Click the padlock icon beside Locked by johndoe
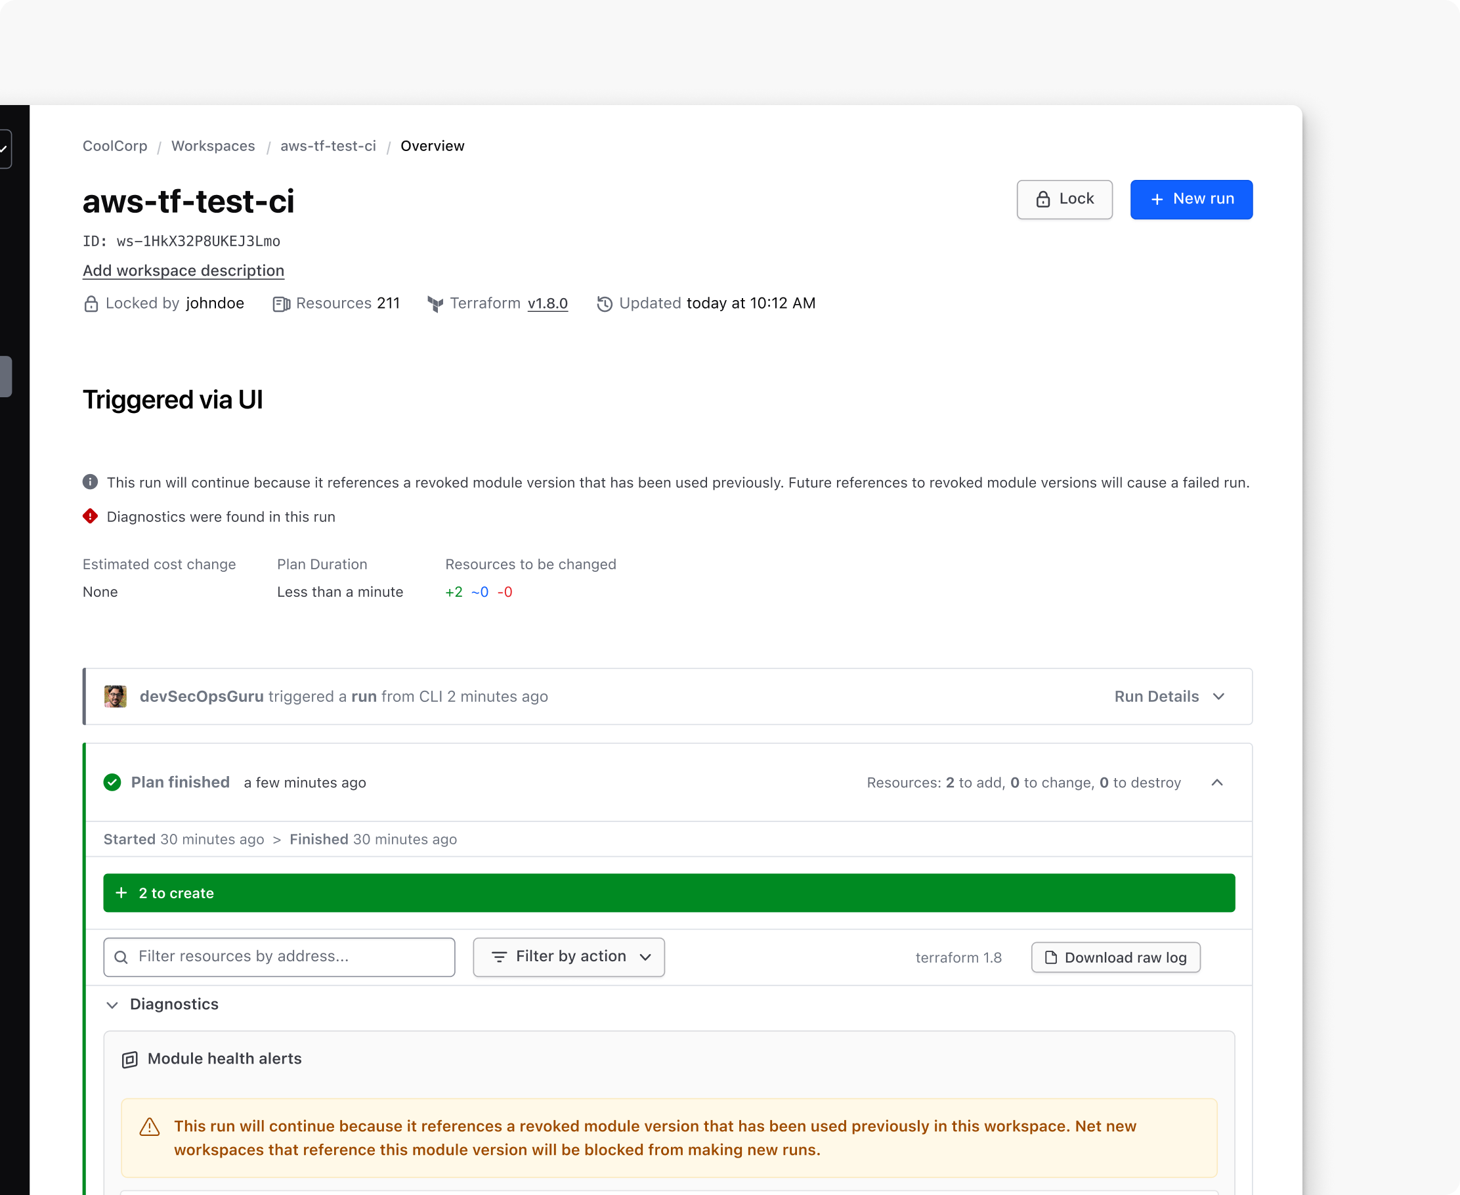 coord(91,303)
